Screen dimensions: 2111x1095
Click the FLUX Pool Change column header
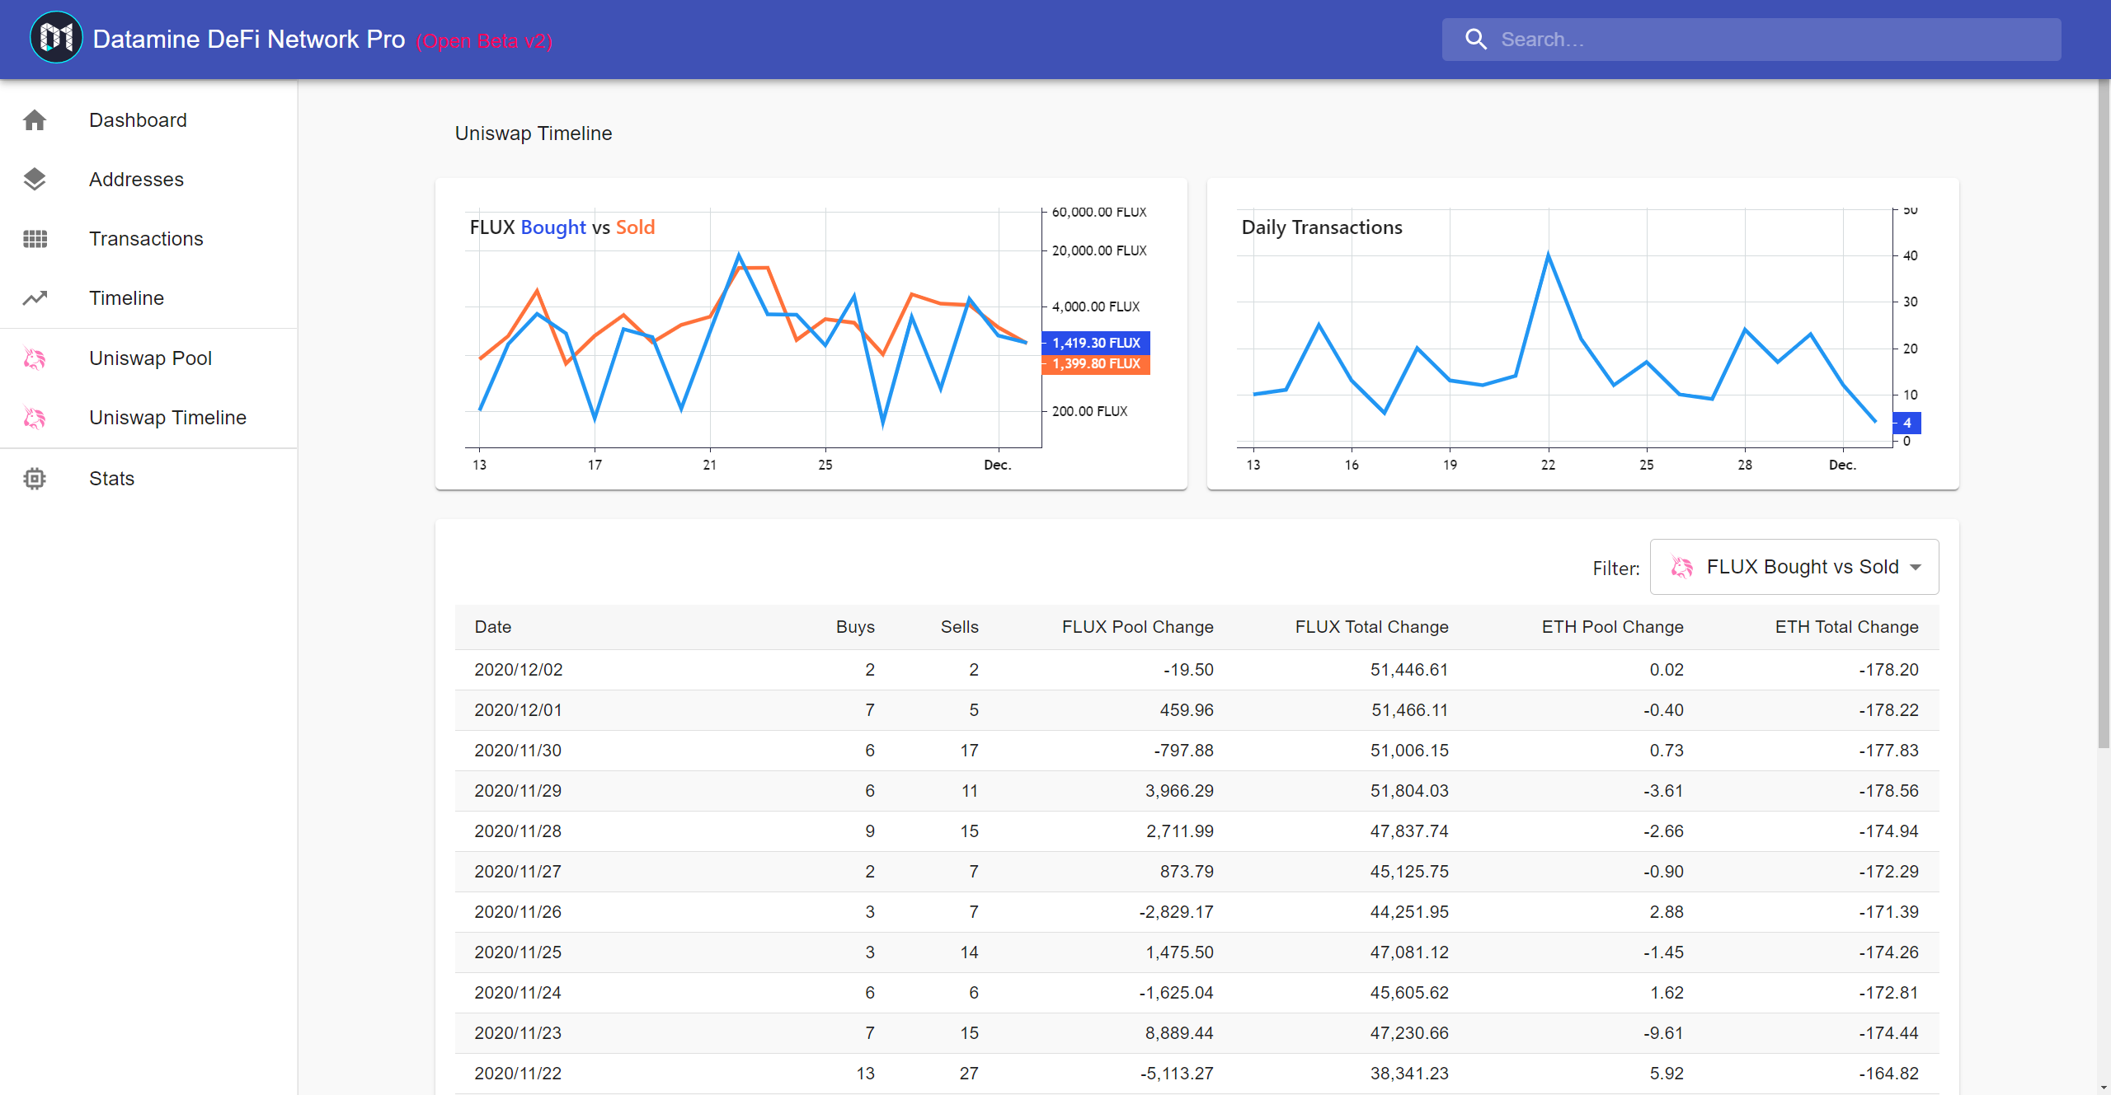click(x=1137, y=627)
